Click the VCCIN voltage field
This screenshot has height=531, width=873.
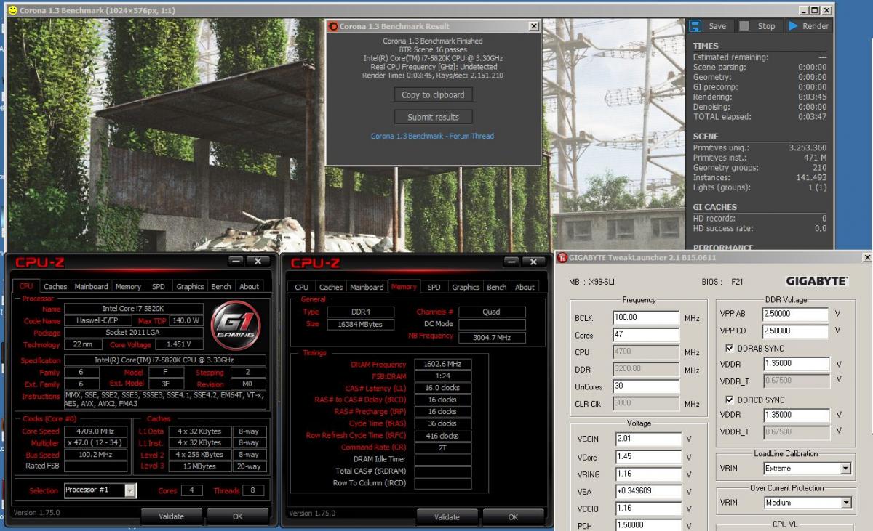click(x=648, y=439)
